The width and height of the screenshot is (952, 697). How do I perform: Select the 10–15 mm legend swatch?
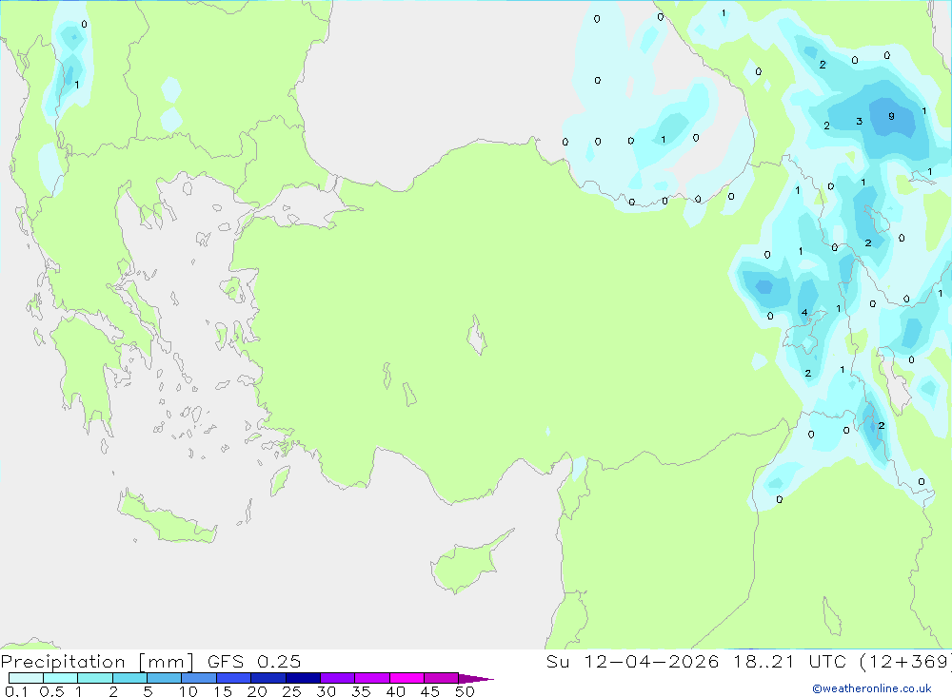tap(199, 678)
